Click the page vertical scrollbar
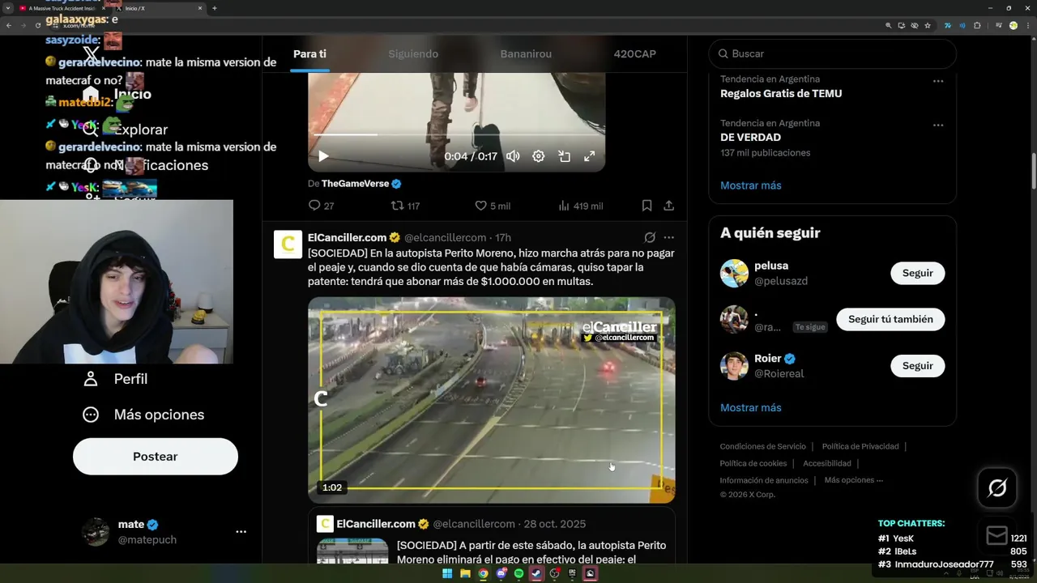Screen dimensions: 1037x583 pyautogui.click(x=1033, y=170)
